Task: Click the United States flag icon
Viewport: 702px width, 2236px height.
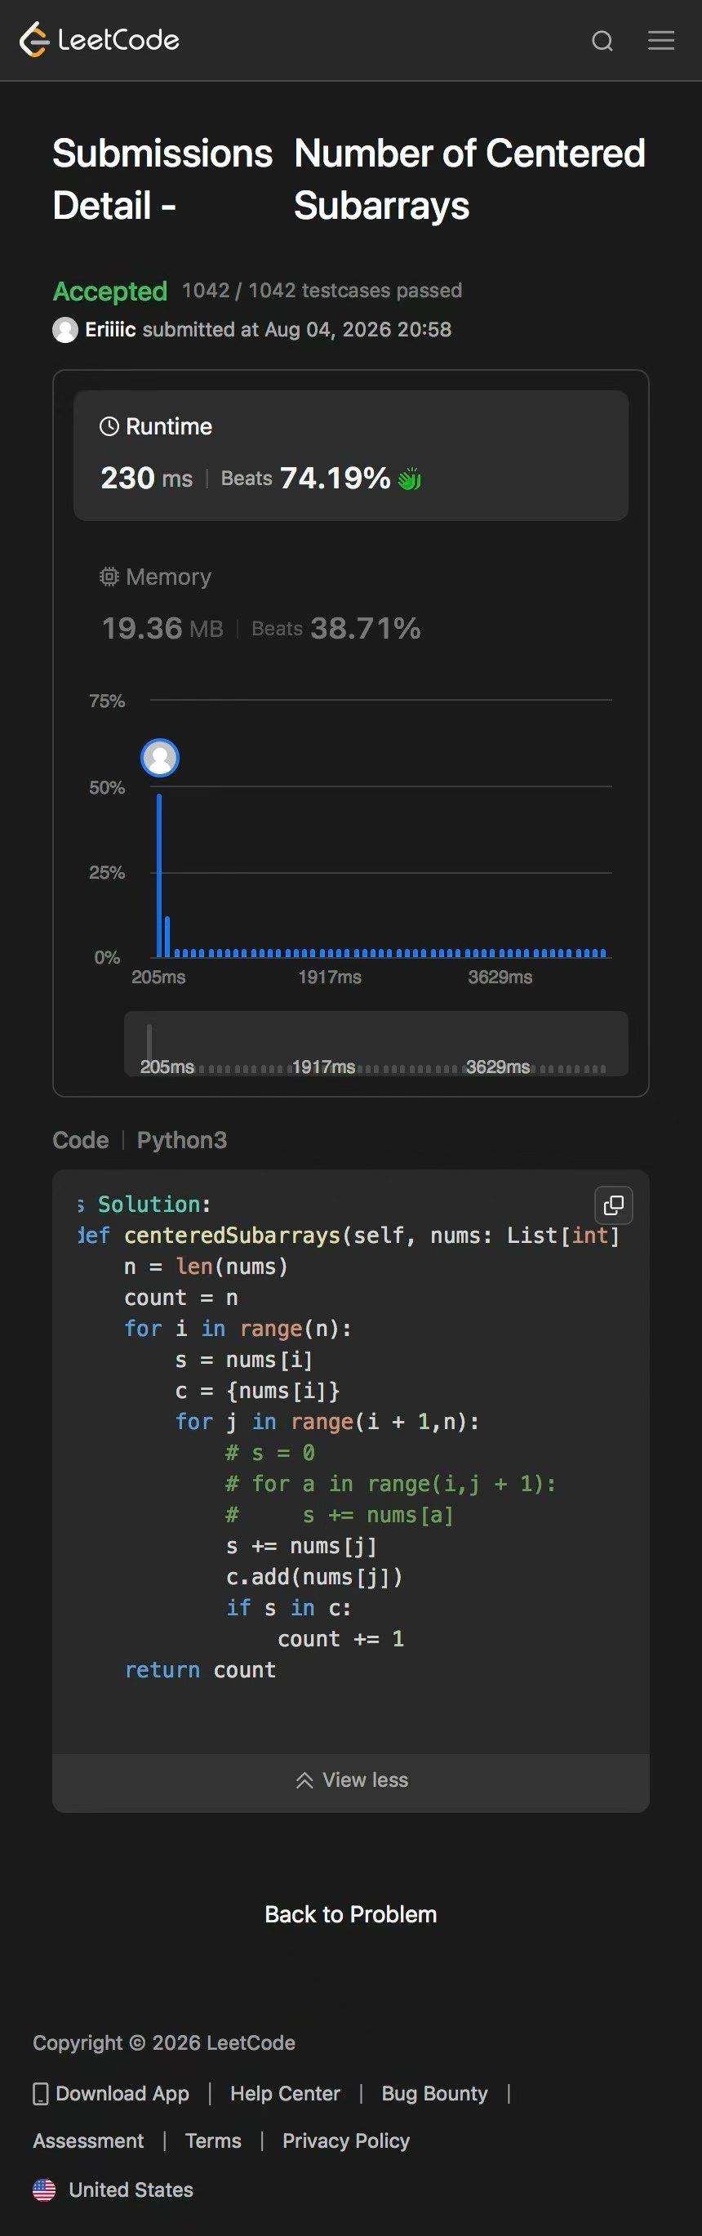Action: point(44,2190)
